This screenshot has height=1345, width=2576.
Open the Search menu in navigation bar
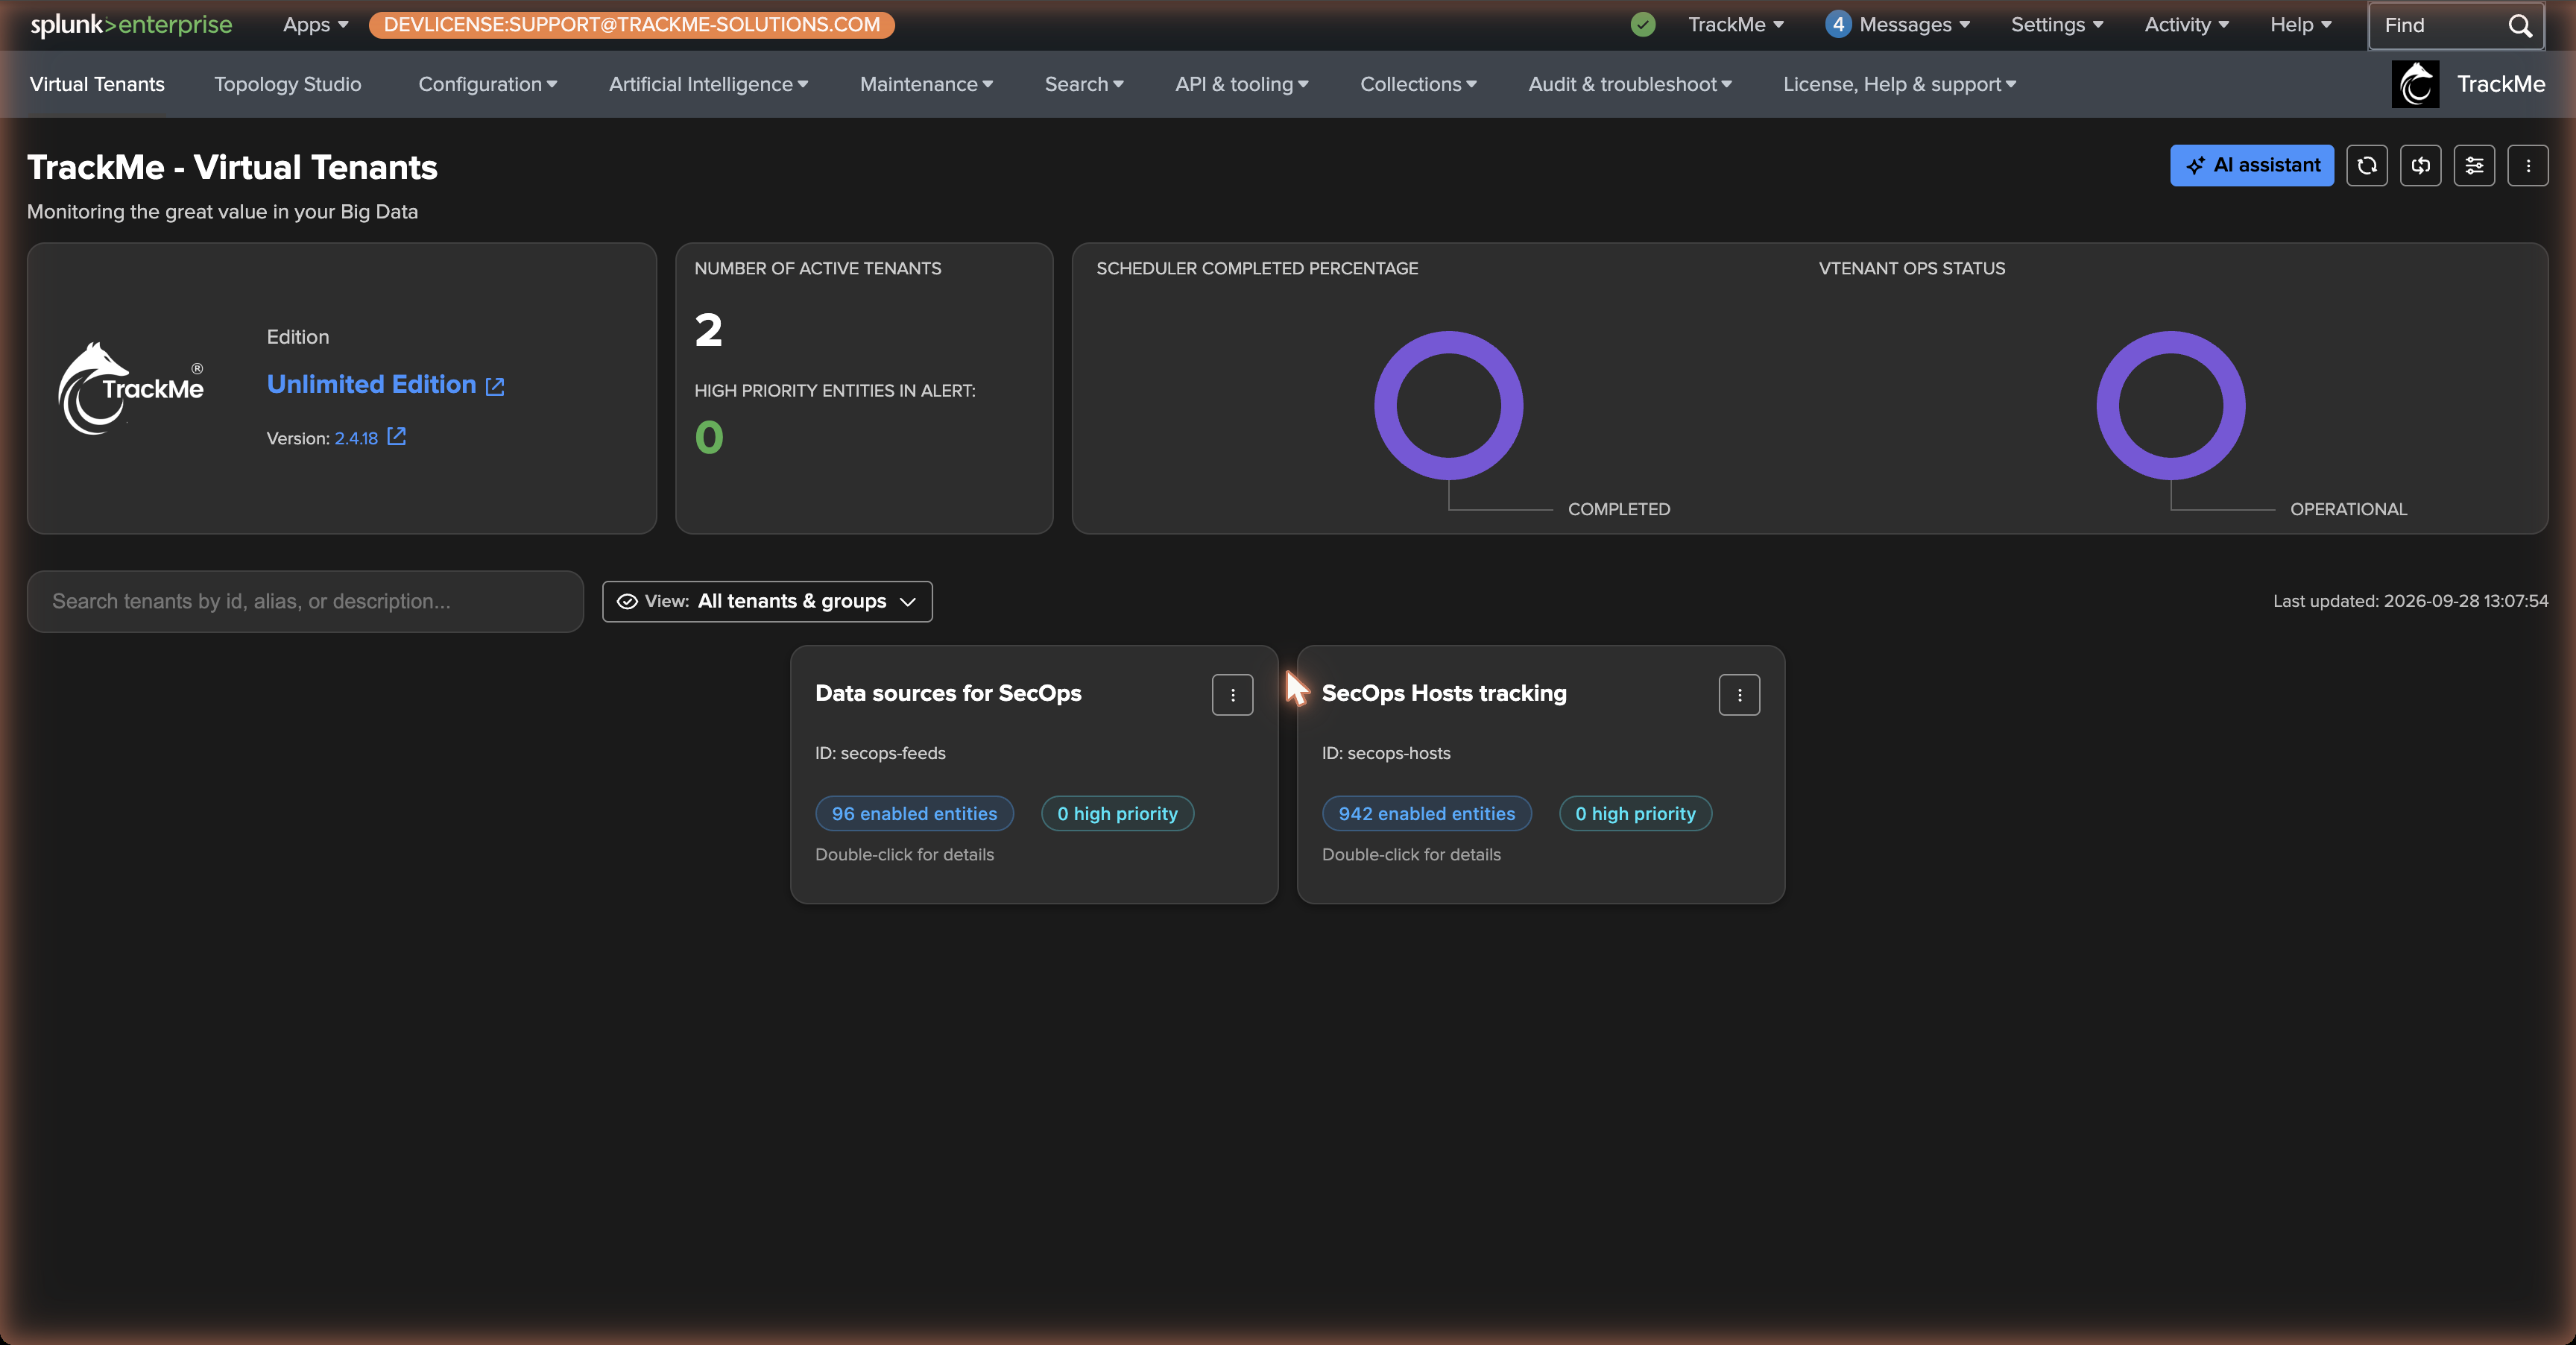point(1084,84)
